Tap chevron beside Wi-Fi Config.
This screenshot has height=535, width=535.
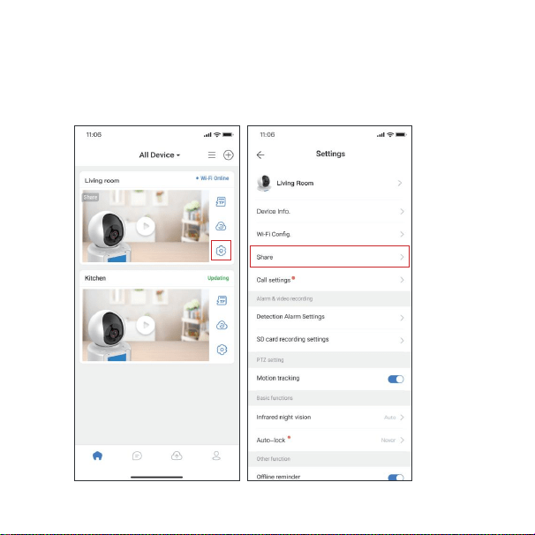(402, 234)
